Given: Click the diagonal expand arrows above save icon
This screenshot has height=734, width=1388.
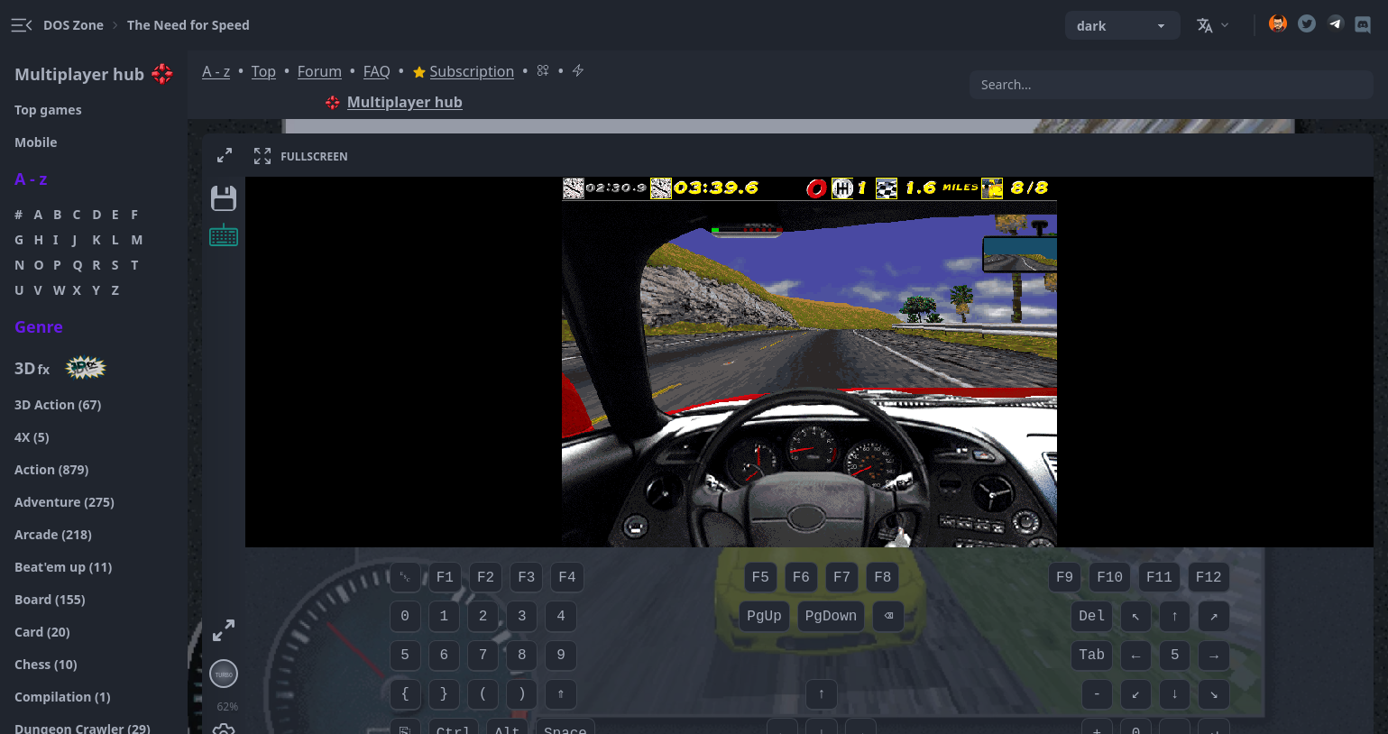Looking at the screenshot, I should pos(225,156).
